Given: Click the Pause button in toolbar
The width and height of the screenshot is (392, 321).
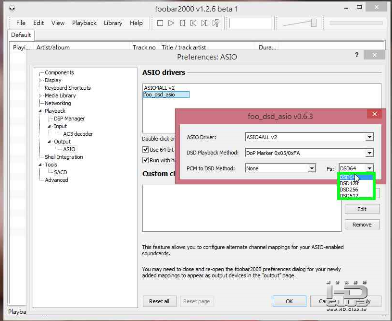Looking at the screenshot, I should (182, 23).
